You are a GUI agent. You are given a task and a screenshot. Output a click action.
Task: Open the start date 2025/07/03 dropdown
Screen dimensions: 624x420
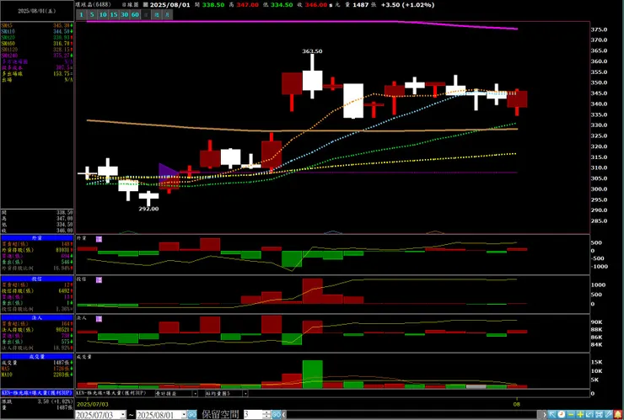point(123,415)
